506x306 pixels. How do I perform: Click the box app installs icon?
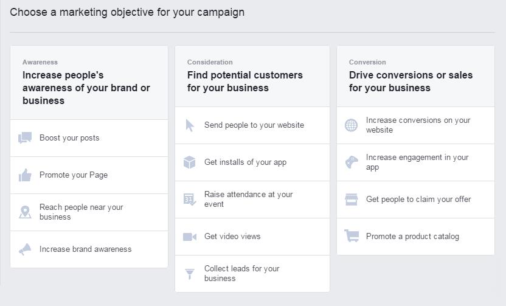tap(189, 162)
